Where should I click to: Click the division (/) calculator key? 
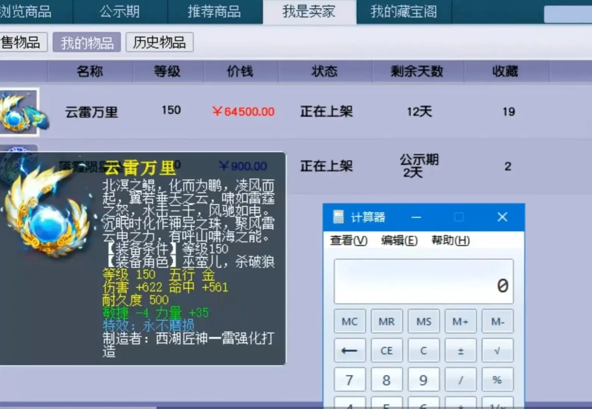[460, 380]
